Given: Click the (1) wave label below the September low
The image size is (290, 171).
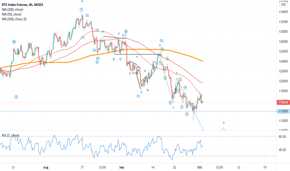Looking at the screenshot, I should click(x=138, y=96).
